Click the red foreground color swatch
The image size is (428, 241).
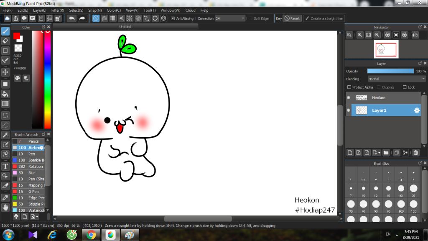click(17, 36)
